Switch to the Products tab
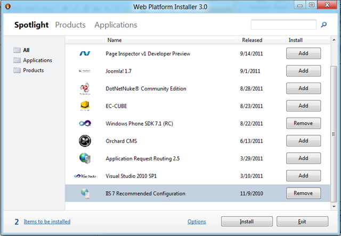This screenshot has width=341, height=236. click(70, 25)
